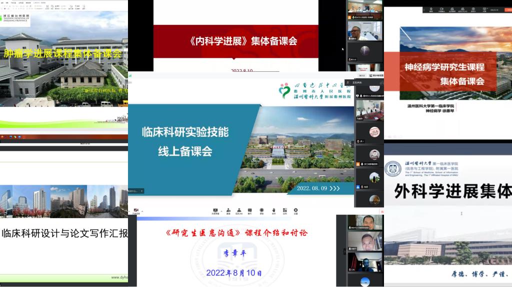Click the record icon in meeting toolbar
512x287 pixels.
coord(261,211)
